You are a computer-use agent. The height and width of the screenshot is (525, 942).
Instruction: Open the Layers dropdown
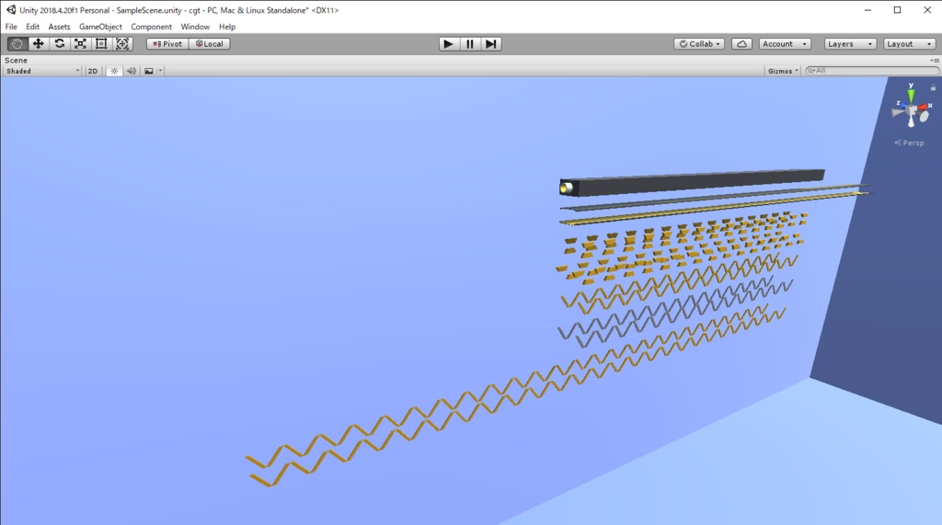click(849, 44)
